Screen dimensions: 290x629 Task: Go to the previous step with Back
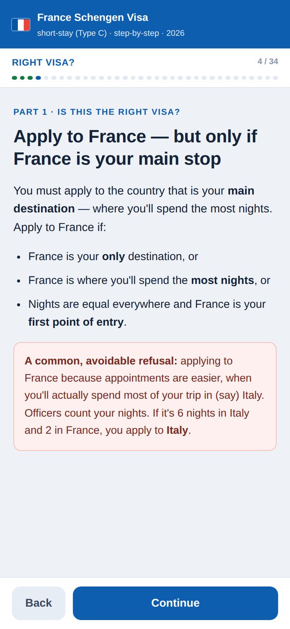(38, 603)
